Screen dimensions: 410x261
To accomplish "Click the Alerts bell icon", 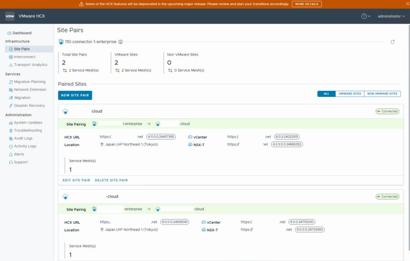I will tap(11, 154).
